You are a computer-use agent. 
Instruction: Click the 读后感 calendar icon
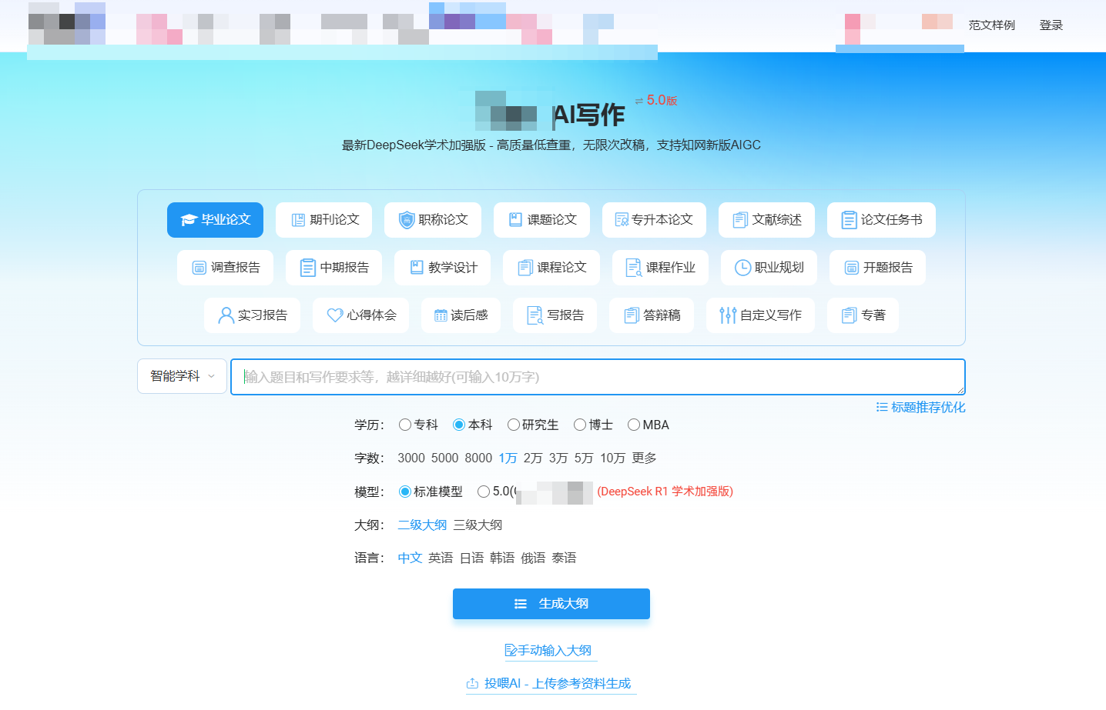[x=441, y=315]
